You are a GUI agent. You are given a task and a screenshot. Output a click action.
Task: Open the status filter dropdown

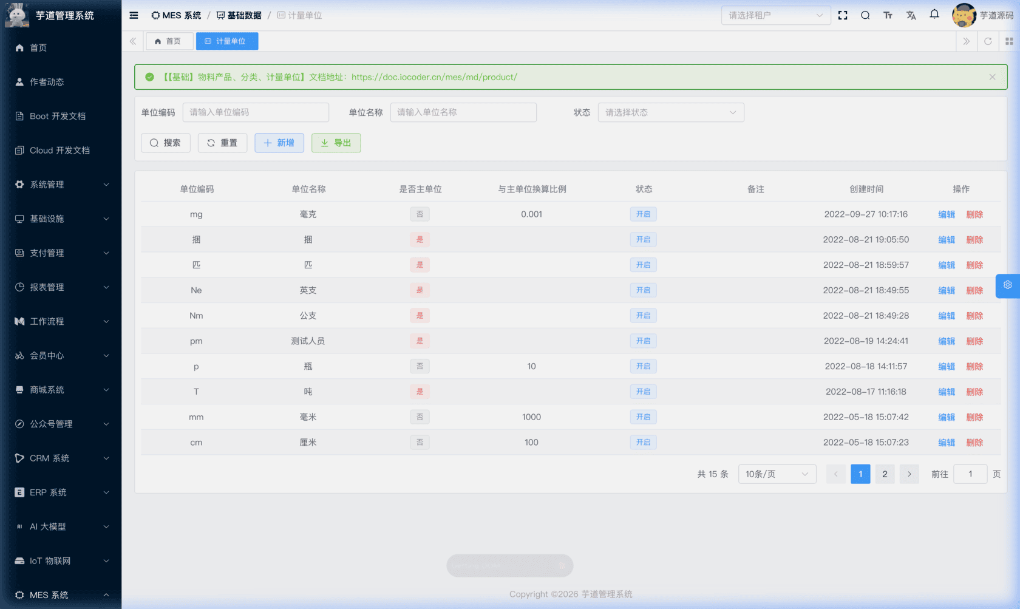670,112
